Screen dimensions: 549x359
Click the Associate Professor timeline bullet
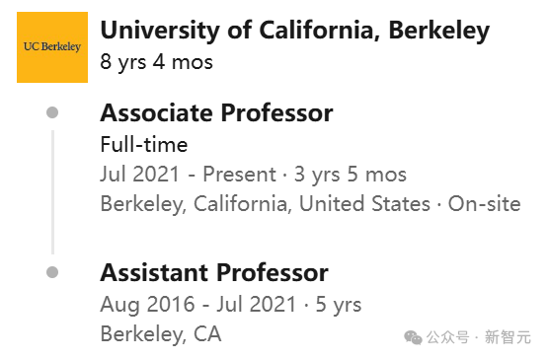52,112
